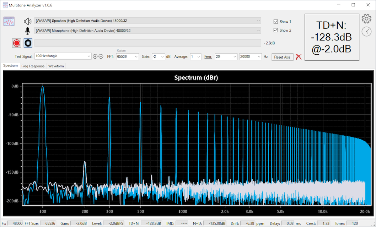The width and height of the screenshot is (376, 227).
Task: Open the FFT size dropdown showing 65536
Action: 127,56
